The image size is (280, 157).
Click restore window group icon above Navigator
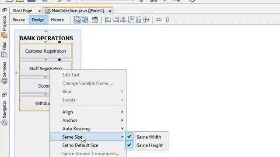[x=4, y=94]
